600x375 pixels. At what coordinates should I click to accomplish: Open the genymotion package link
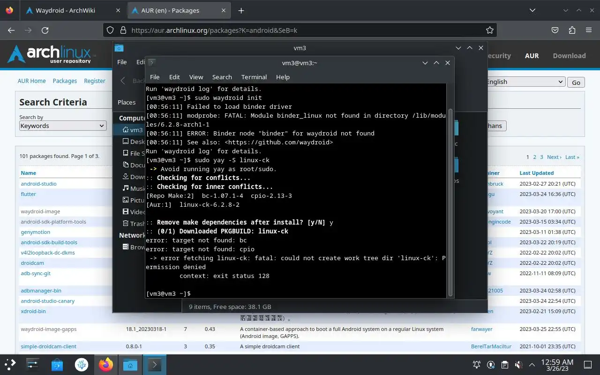click(x=36, y=232)
